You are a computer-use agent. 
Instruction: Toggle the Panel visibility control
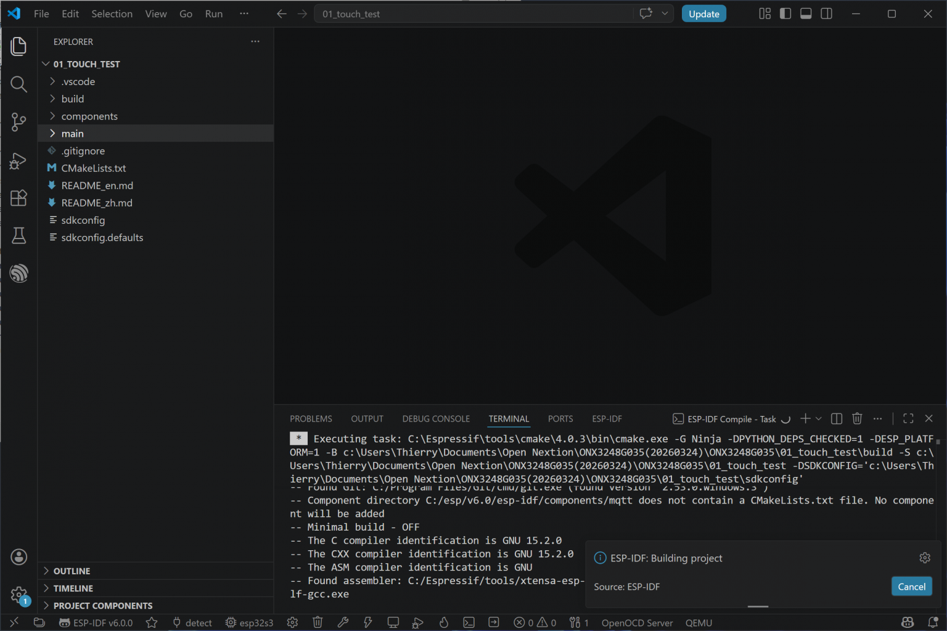(805, 13)
